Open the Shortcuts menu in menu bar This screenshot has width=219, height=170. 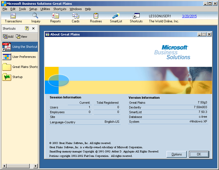pos(60,9)
